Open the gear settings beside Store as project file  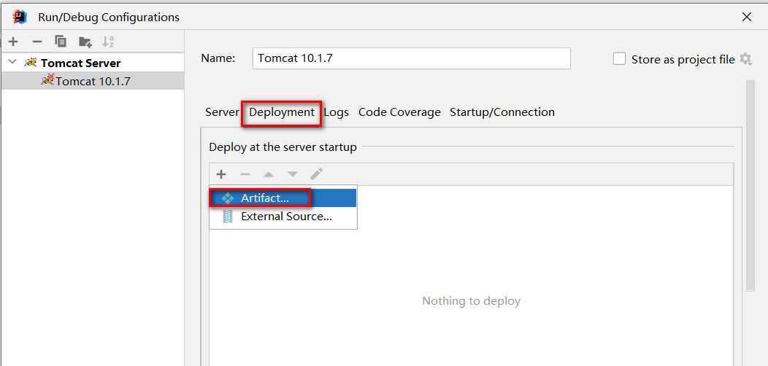pyautogui.click(x=745, y=59)
